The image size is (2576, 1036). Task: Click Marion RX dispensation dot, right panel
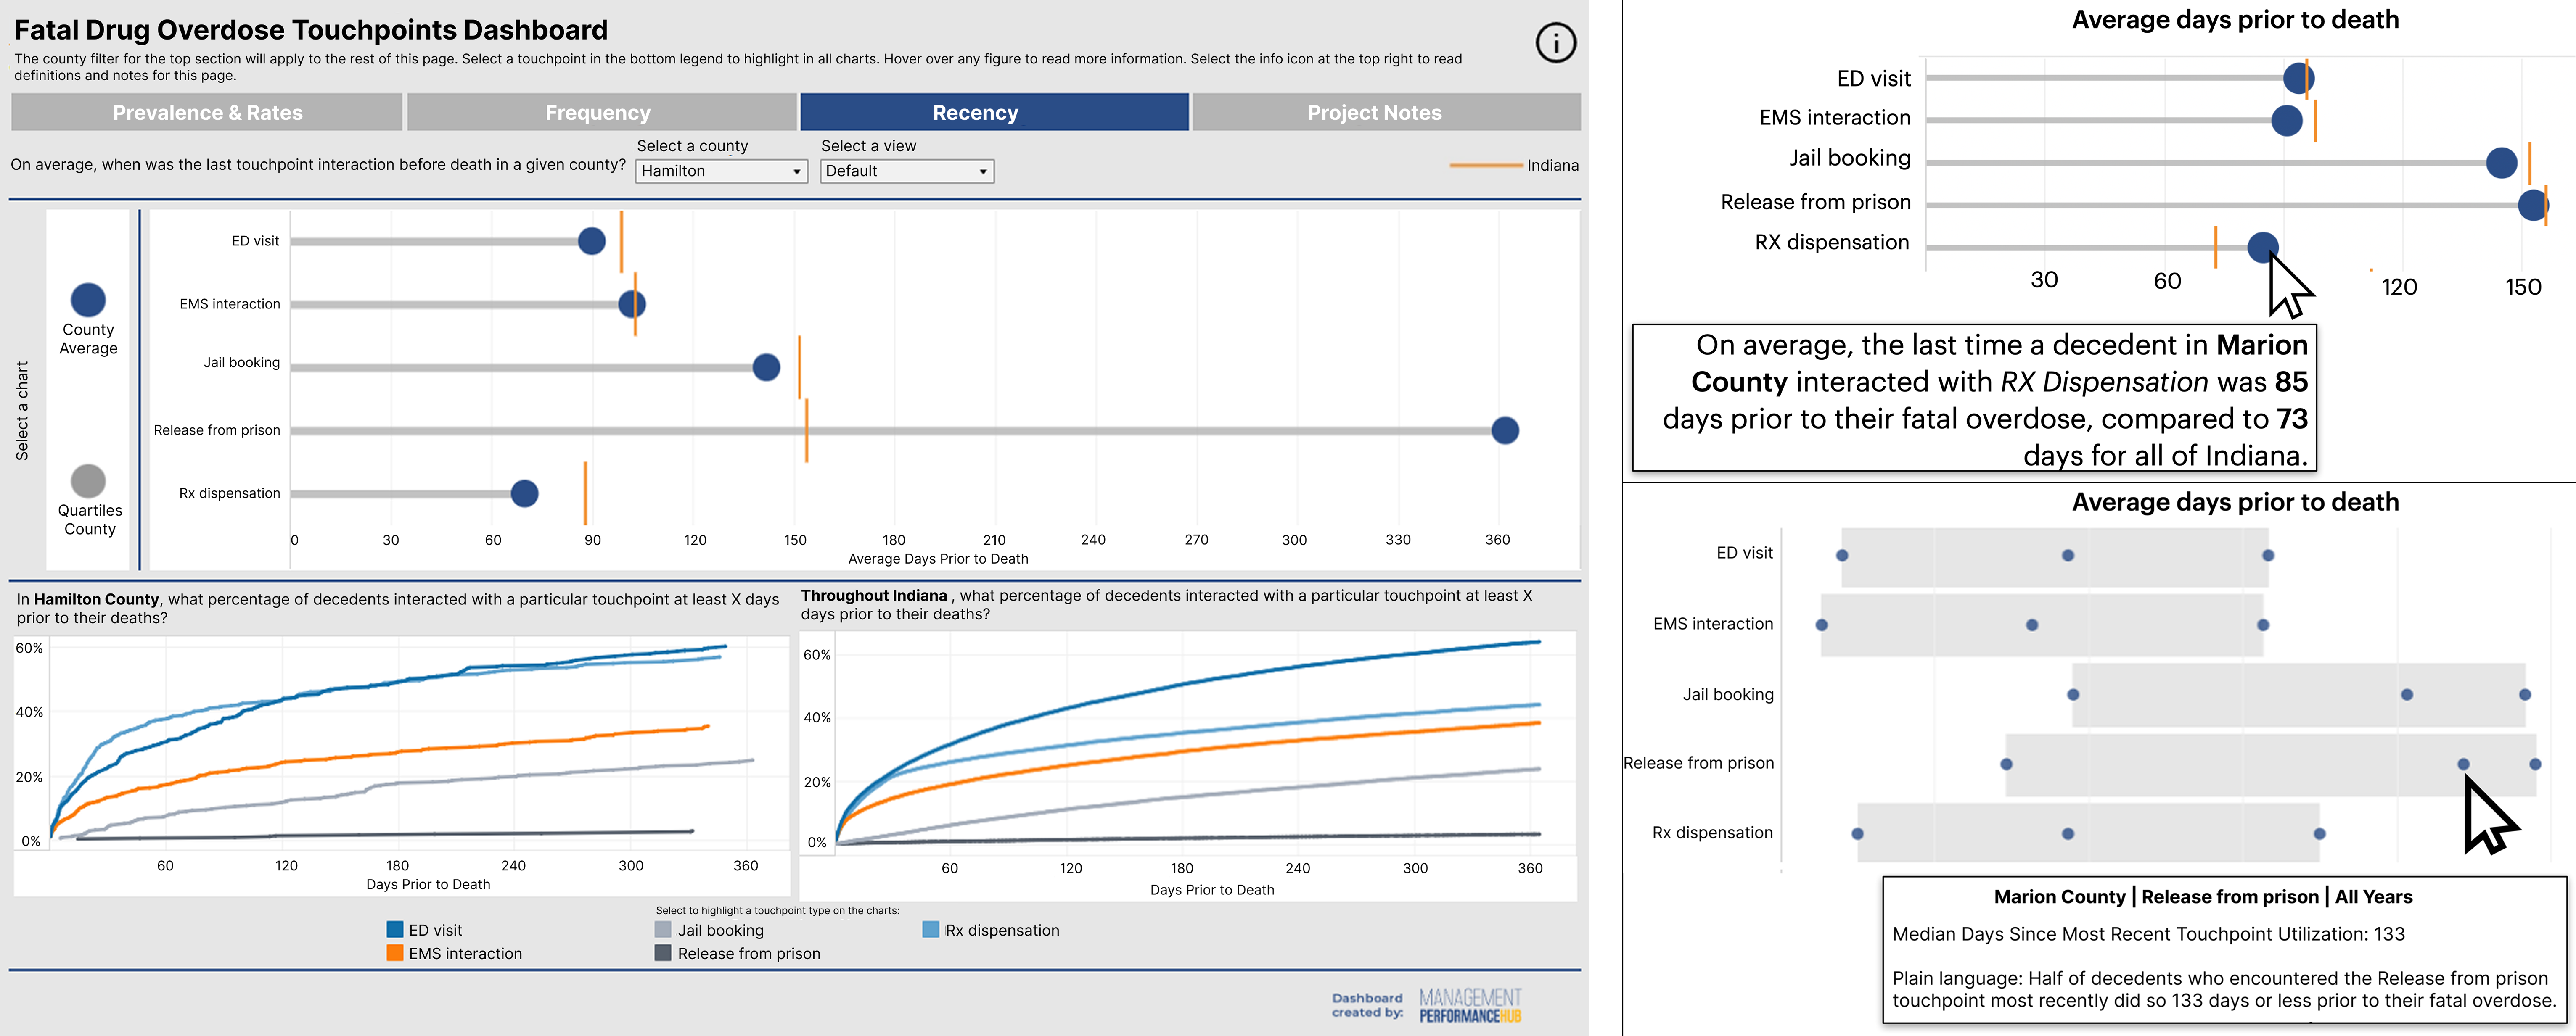click(x=2263, y=247)
